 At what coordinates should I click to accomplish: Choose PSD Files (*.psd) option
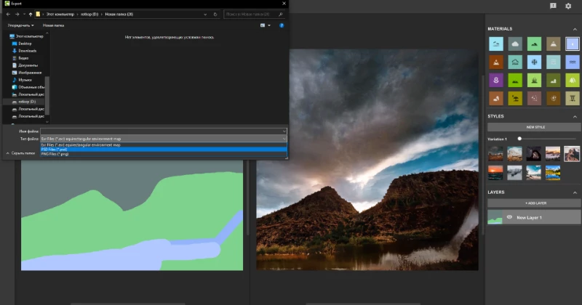click(163, 150)
